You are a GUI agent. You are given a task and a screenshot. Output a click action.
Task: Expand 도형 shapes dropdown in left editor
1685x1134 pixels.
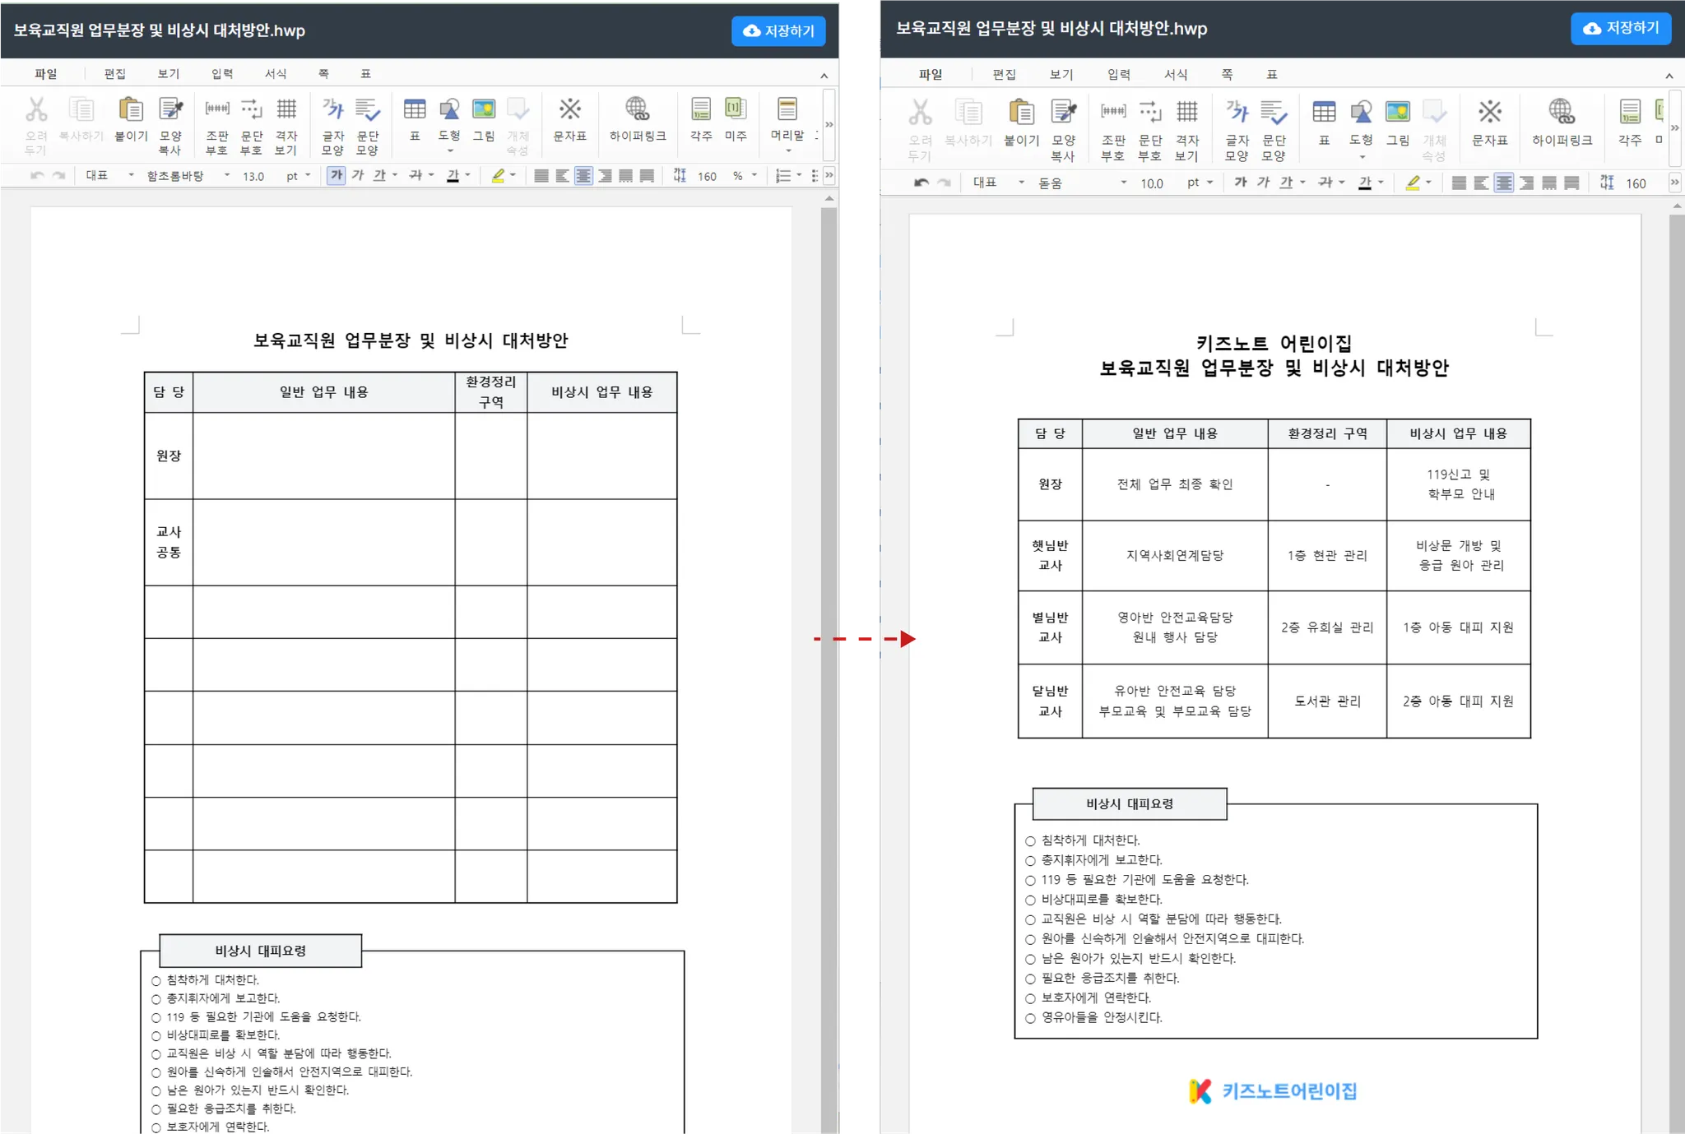point(450,151)
